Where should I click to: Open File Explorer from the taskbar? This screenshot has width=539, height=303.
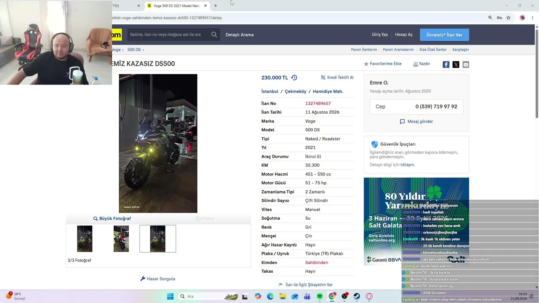(283, 296)
